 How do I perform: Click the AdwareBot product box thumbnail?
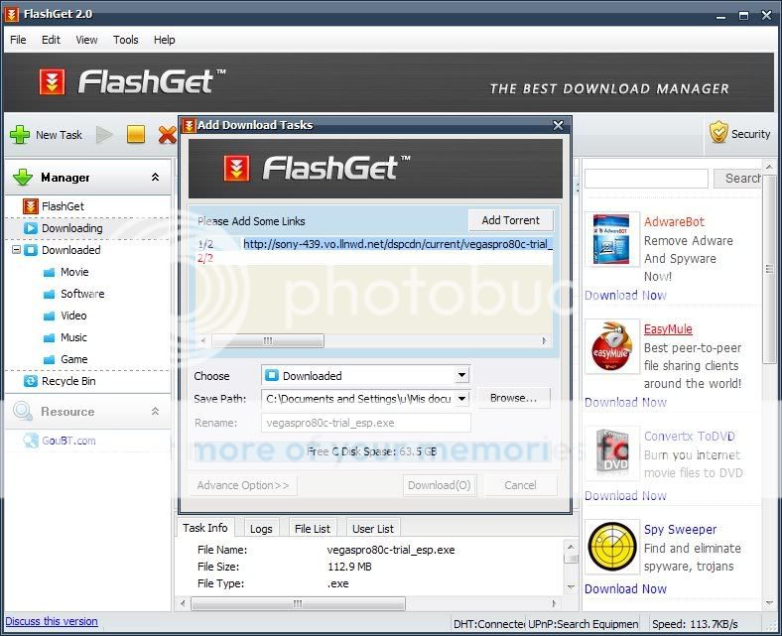[x=612, y=239]
